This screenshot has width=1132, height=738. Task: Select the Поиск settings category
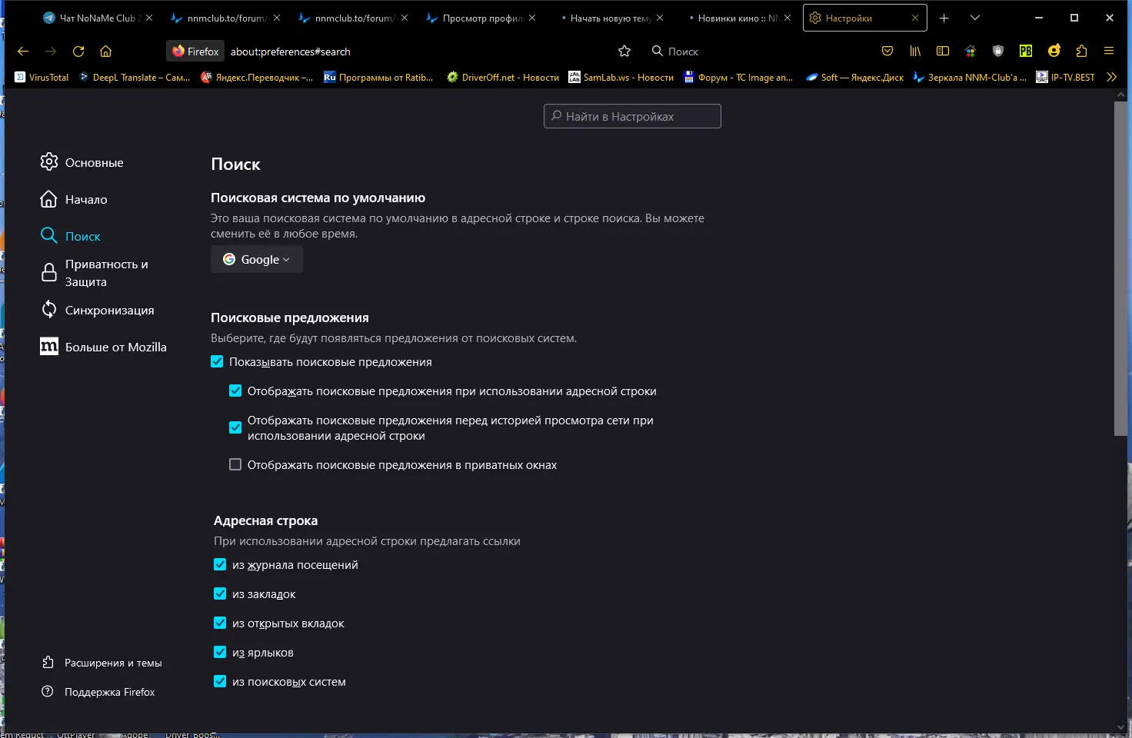tap(71, 236)
